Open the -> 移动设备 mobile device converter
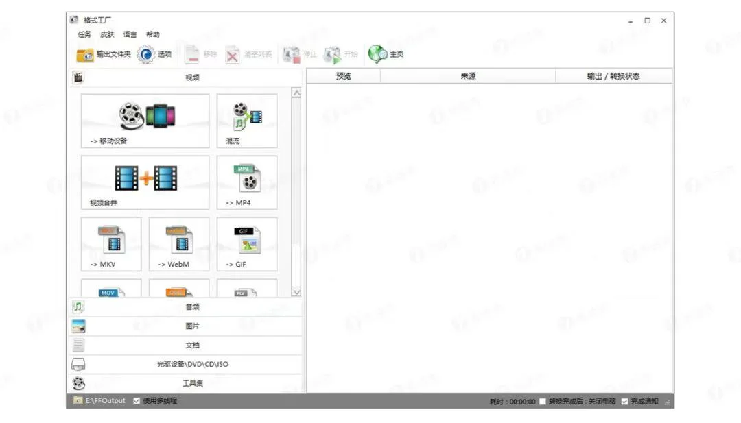Viewport: 741px width, 423px height. pos(144,121)
